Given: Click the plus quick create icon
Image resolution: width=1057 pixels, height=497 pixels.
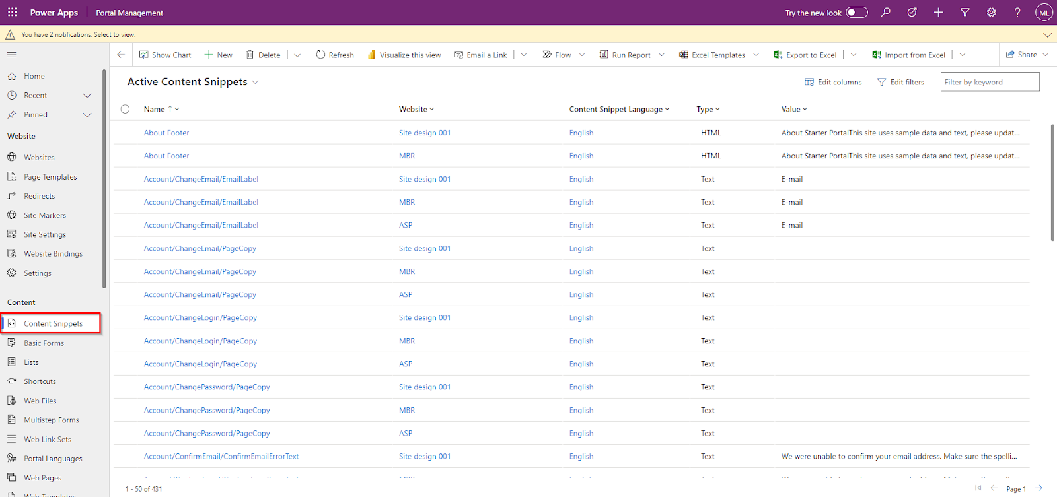Looking at the screenshot, I should (x=938, y=12).
